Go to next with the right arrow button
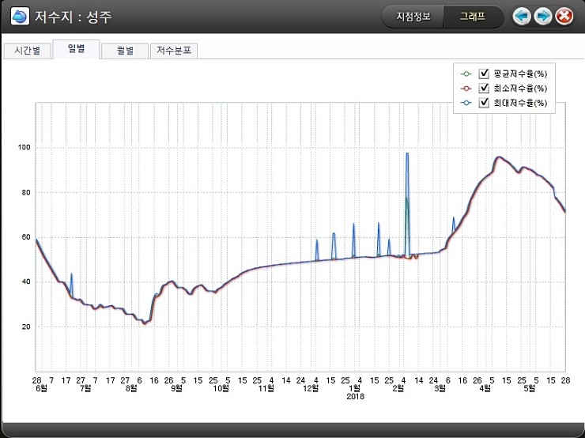Screen dimensions: 585x438 pyautogui.click(x=543, y=17)
